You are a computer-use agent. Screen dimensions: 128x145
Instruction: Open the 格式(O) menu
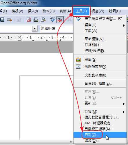[49, 11]
